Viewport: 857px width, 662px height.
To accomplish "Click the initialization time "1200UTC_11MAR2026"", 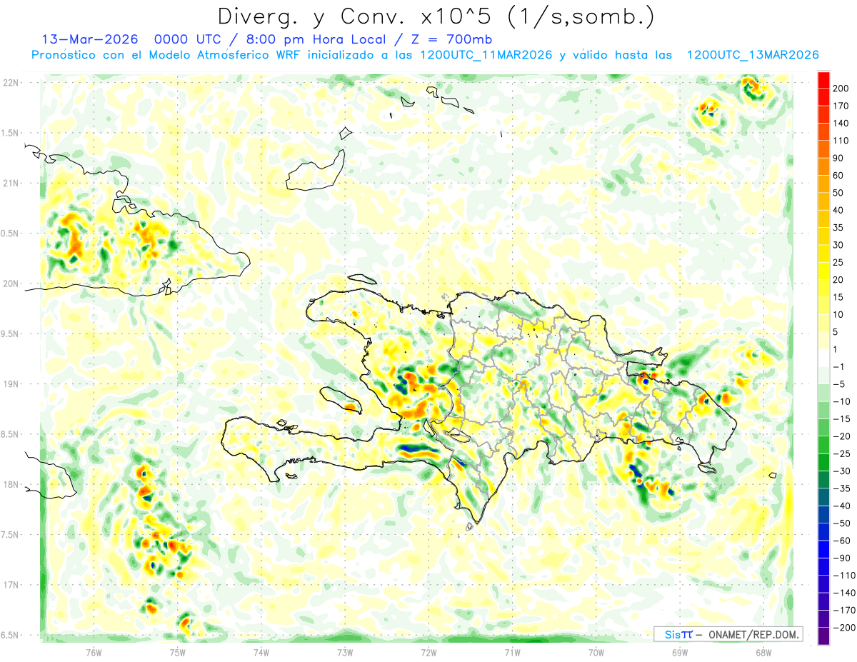I will (486, 55).
